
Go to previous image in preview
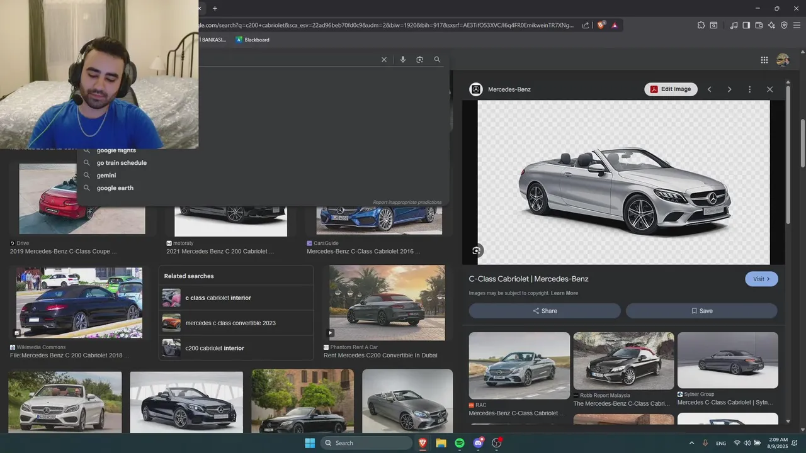(x=709, y=89)
